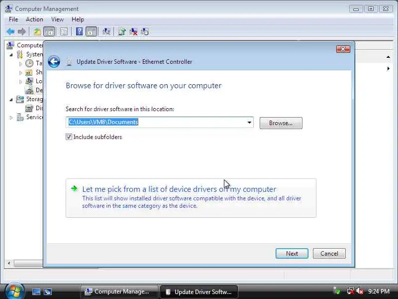The height and width of the screenshot is (299, 398).
Task: Click the Computer Management root tree icon
Action: [x=10, y=45]
